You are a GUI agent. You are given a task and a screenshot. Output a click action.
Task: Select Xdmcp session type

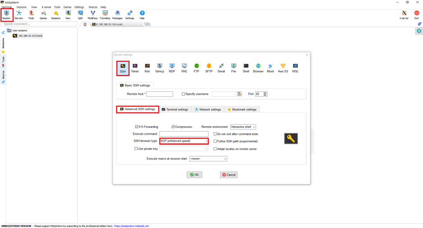click(x=159, y=68)
